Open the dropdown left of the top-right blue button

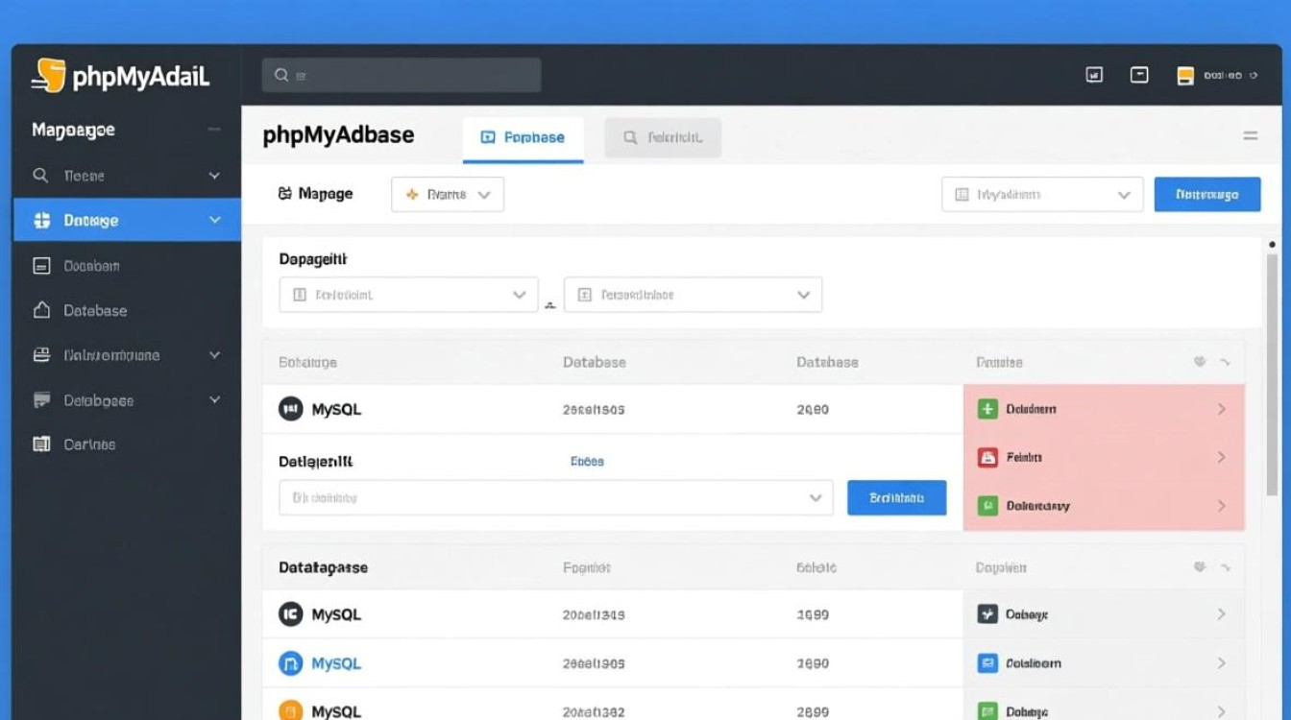coord(1041,194)
